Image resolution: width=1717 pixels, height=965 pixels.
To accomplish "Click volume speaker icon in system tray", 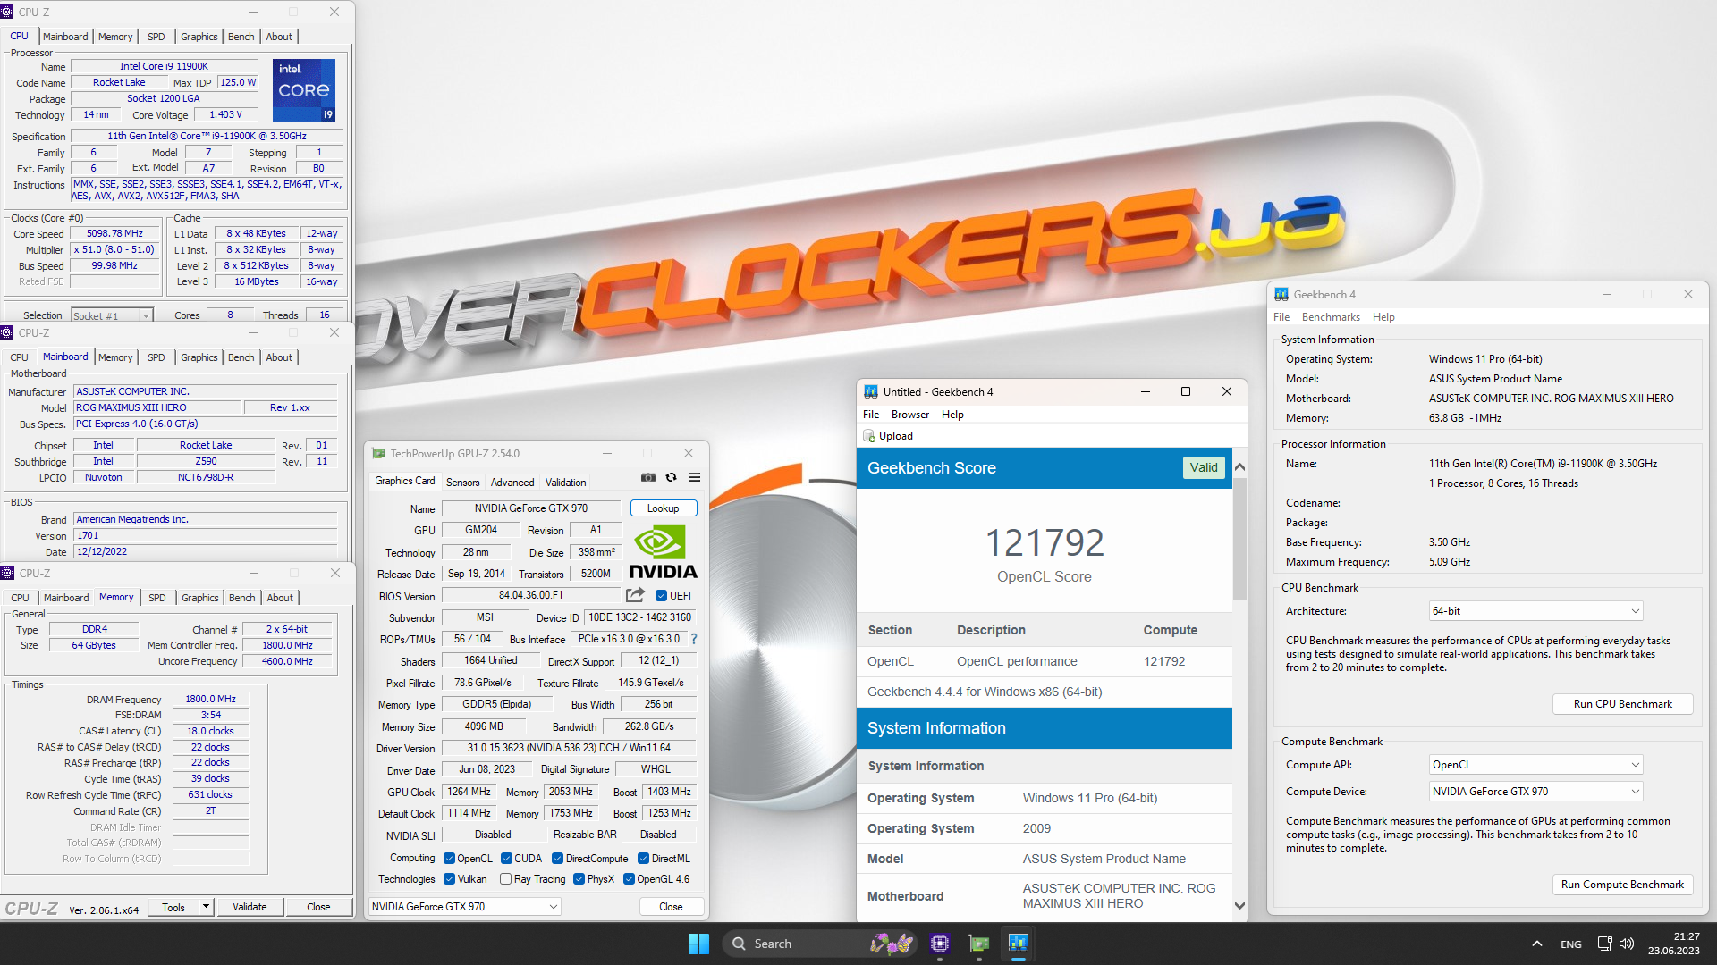I will [1627, 944].
